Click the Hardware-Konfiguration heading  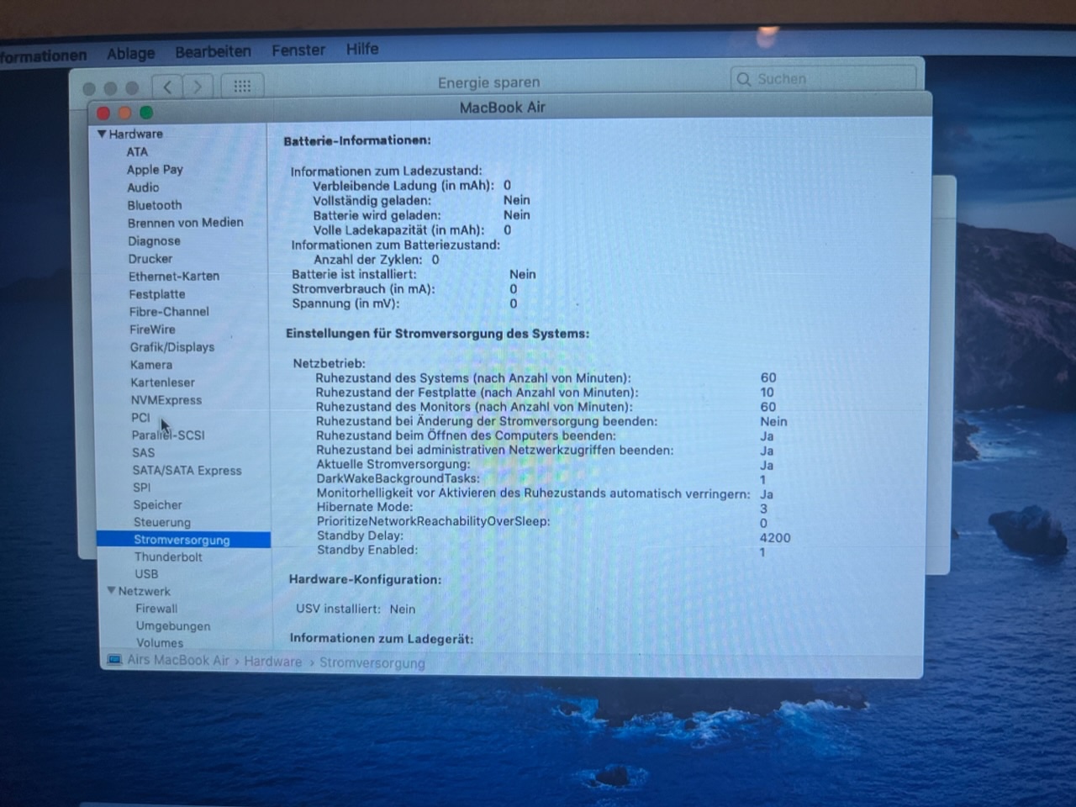(x=365, y=580)
